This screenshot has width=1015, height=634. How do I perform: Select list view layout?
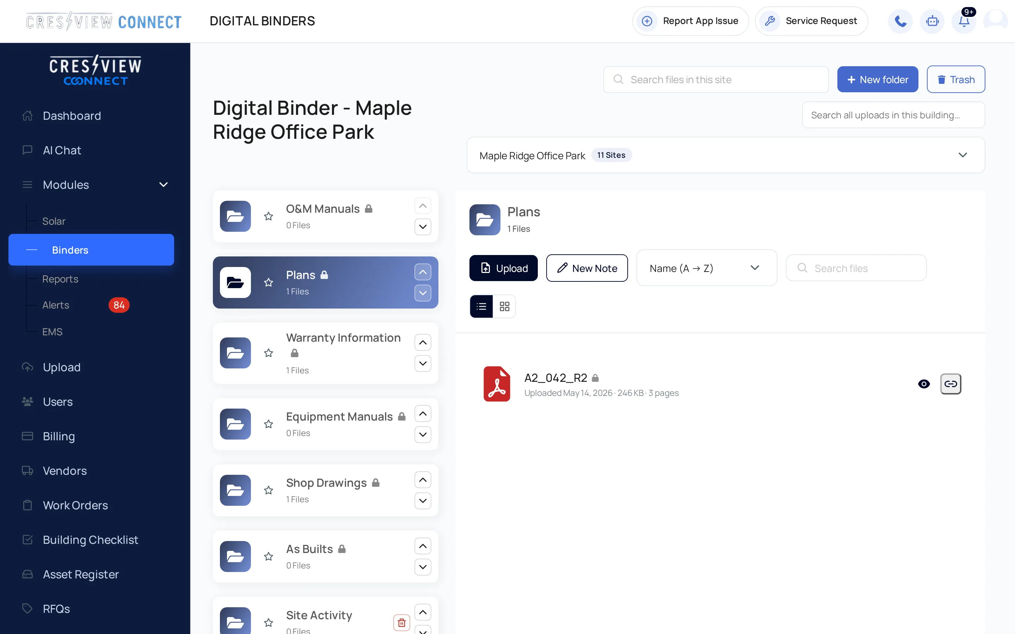(x=481, y=306)
